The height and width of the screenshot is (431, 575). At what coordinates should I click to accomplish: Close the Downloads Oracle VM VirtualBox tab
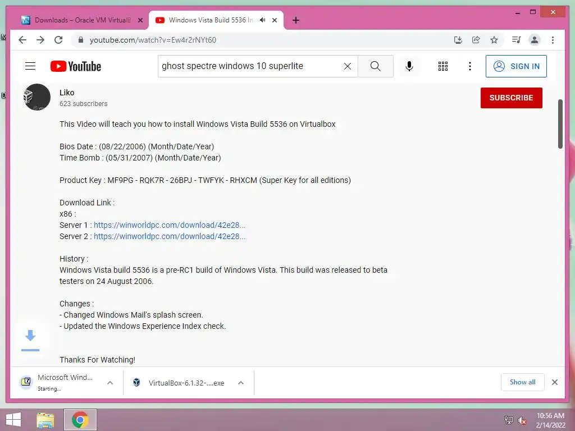click(140, 20)
